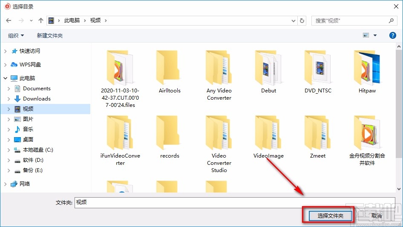The width and height of the screenshot is (403, 227).
Task: Select the VideoImage folder
Action: (x=268, y=137)
